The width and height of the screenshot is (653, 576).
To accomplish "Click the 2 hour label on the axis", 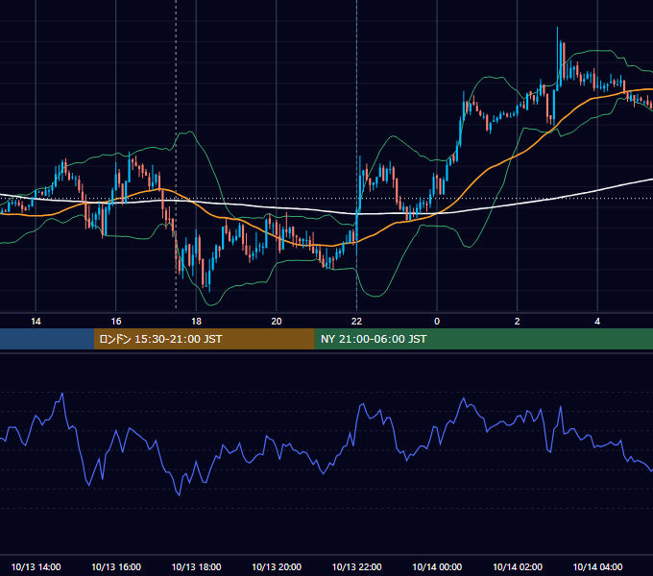I will point(518,322).
